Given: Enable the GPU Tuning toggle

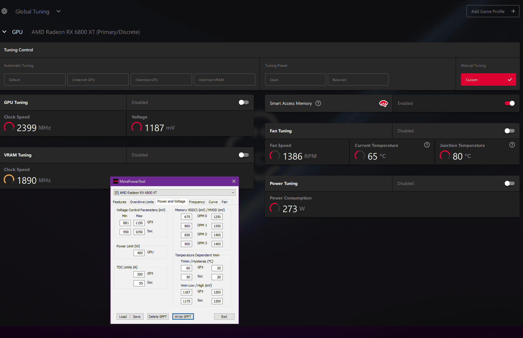Looking at the screenshot, I should click(244, 102).
